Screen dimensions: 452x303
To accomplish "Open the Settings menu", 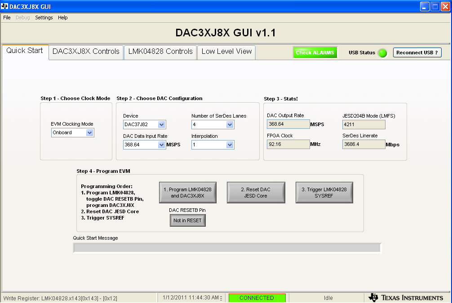I will (44, 18).
